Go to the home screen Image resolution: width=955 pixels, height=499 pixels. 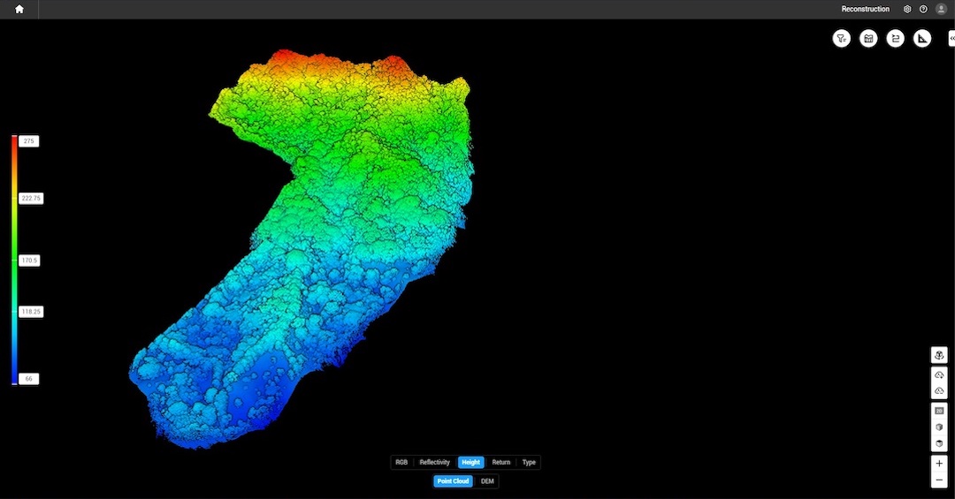pos(19,9)
